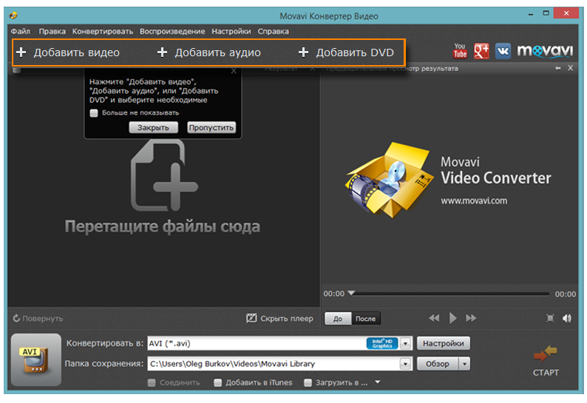Click the app icon in title bar
Screen dimensions: 587x403
click(x=13, y=16)
